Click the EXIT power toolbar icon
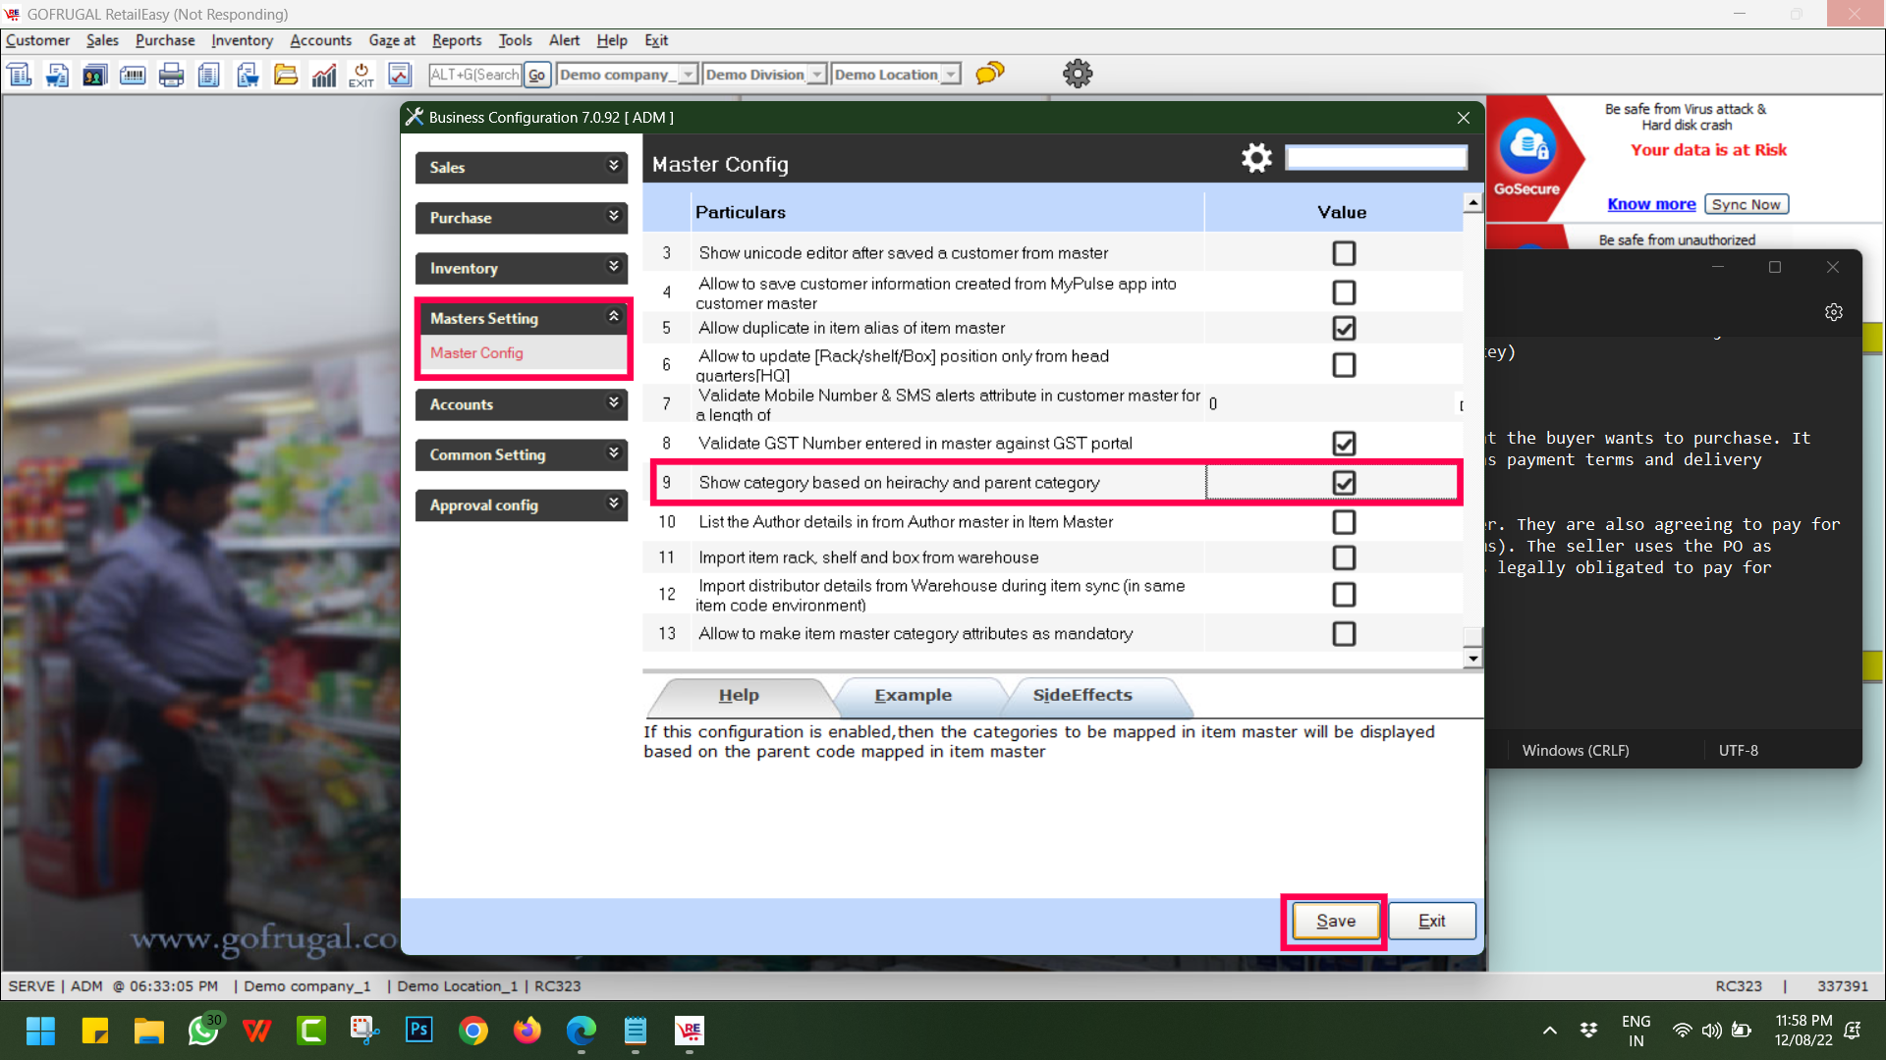This screenshot has width=1886, height=1060. click(361, 75)
